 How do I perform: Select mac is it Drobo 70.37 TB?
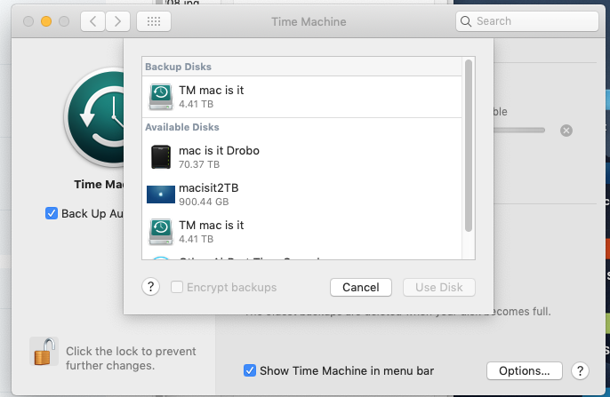coord(302,157)
